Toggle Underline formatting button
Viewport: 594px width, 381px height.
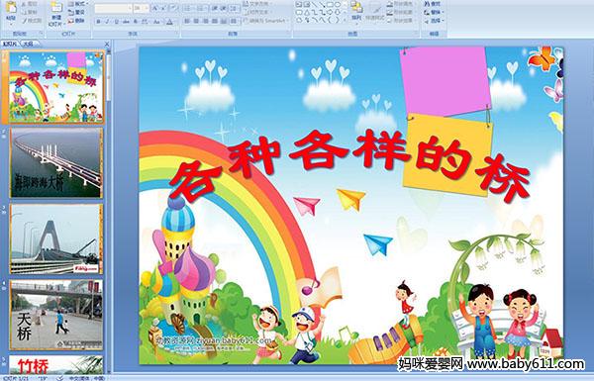pyautogui.click(x=116, y=22)
